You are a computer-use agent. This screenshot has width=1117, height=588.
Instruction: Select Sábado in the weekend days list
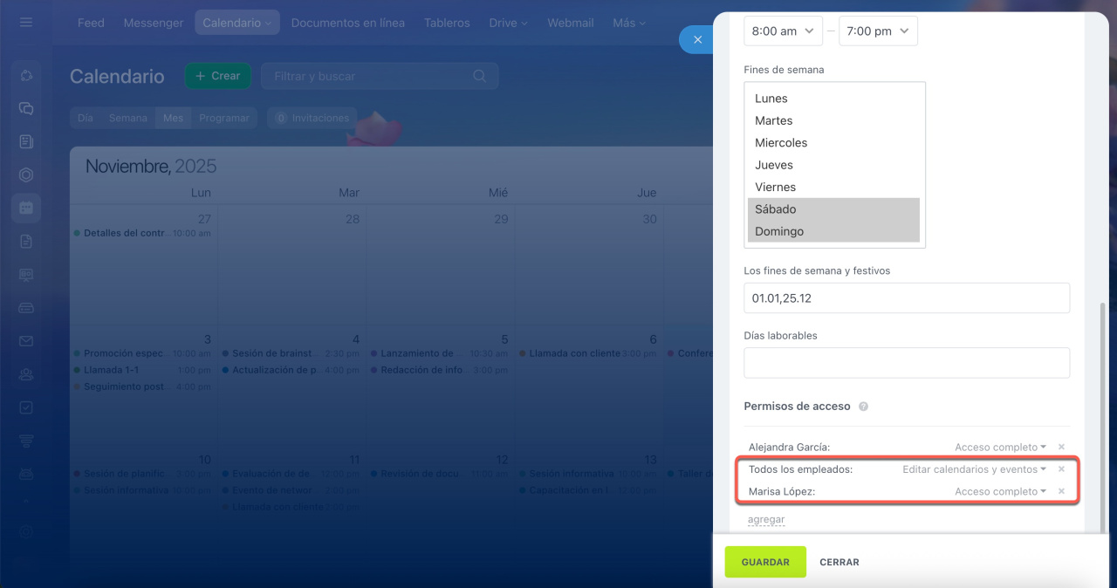tap(833, 209)
